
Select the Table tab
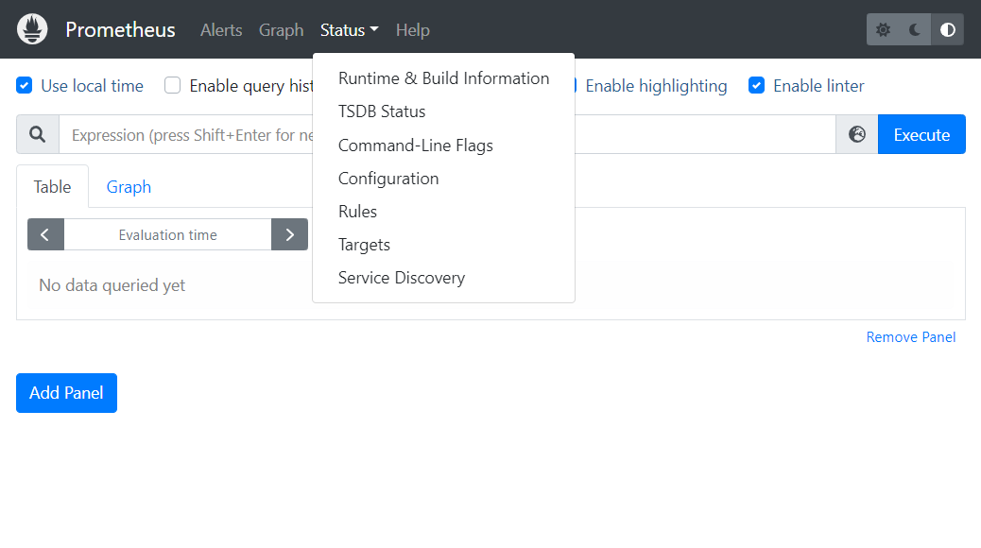[53, 186]
